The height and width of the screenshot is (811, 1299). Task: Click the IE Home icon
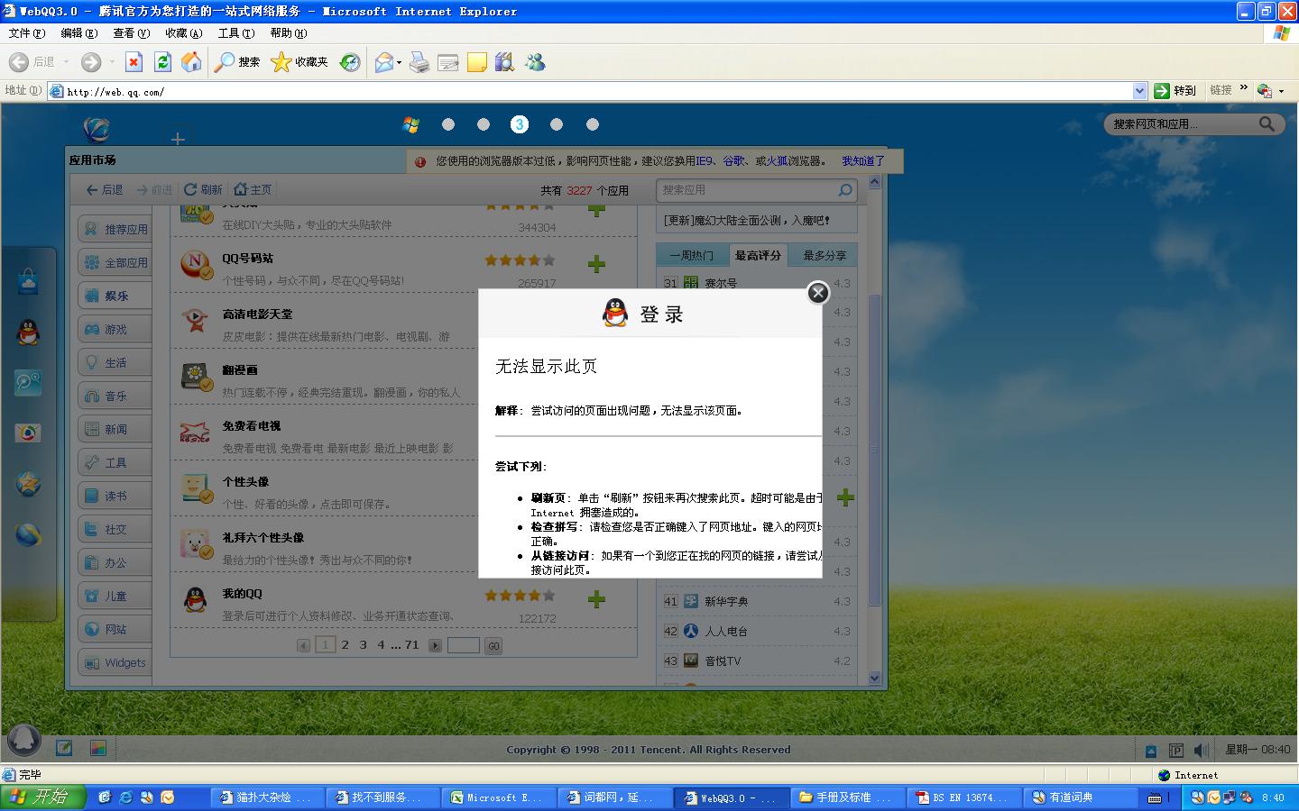point(191,62)
